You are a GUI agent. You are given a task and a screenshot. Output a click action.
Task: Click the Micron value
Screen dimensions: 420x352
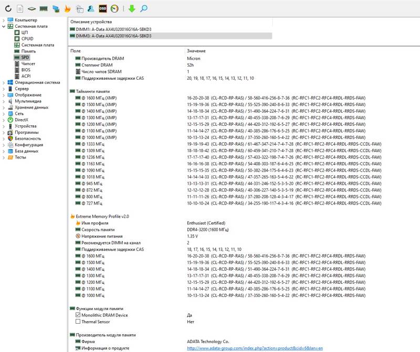[194, 58]
